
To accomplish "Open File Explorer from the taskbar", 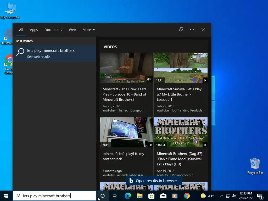I will click(140, 196).
